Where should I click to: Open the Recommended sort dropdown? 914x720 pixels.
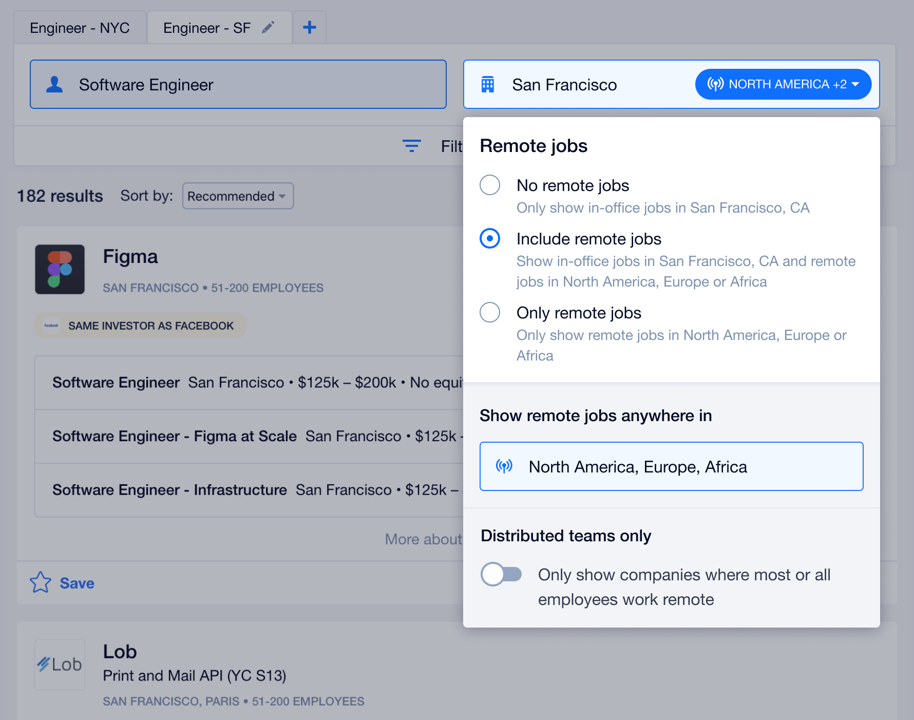238,196
